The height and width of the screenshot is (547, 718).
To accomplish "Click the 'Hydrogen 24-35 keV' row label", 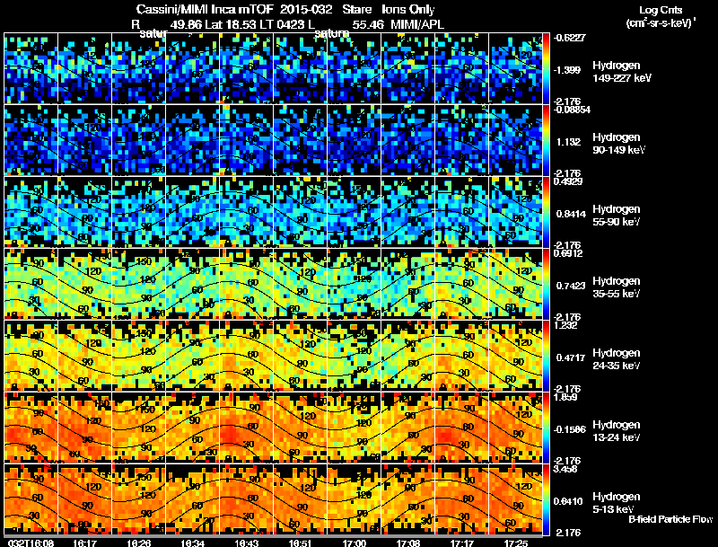I will click(x=617, y=359).
